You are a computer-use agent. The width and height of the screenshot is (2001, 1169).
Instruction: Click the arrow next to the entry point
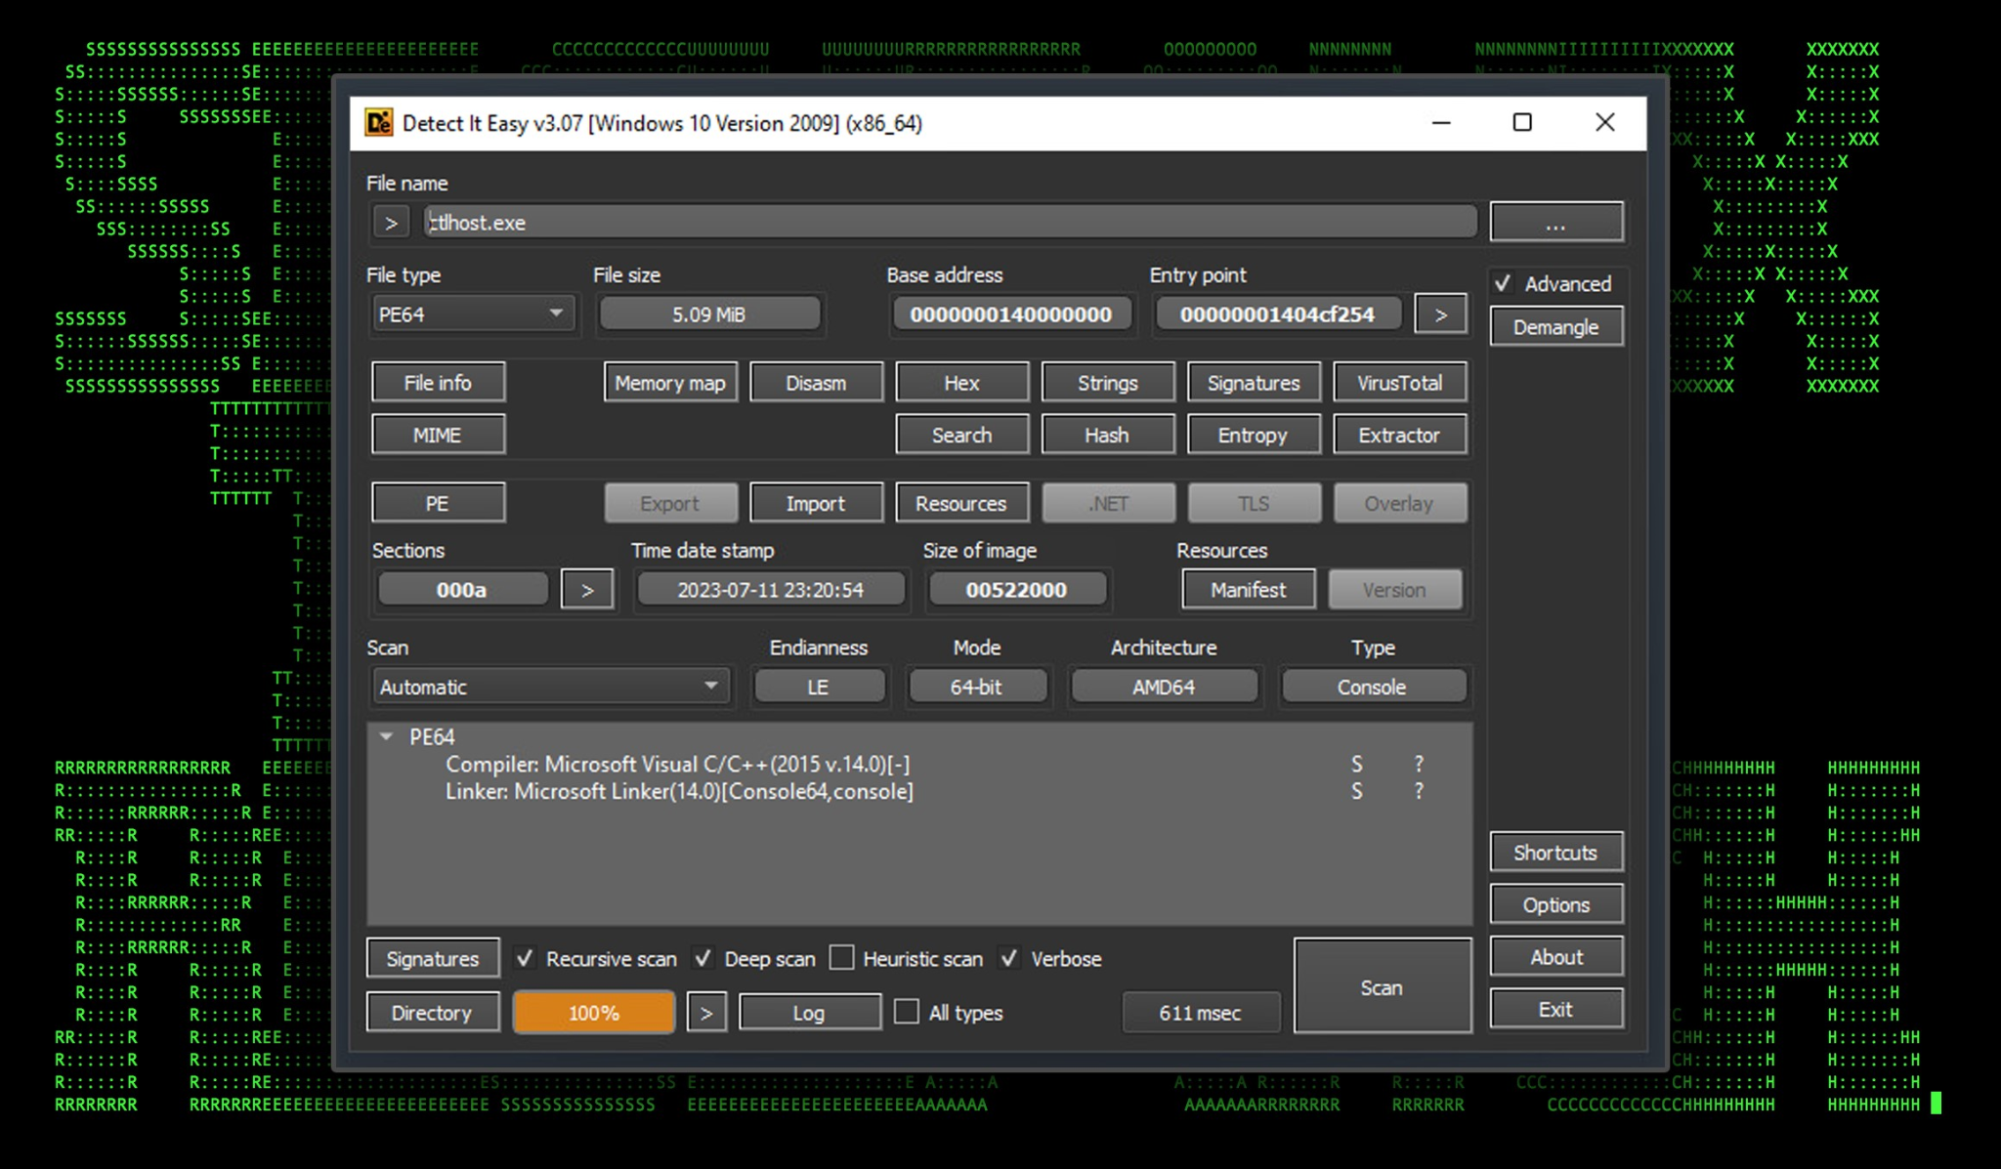click(x=1440, y=314)
